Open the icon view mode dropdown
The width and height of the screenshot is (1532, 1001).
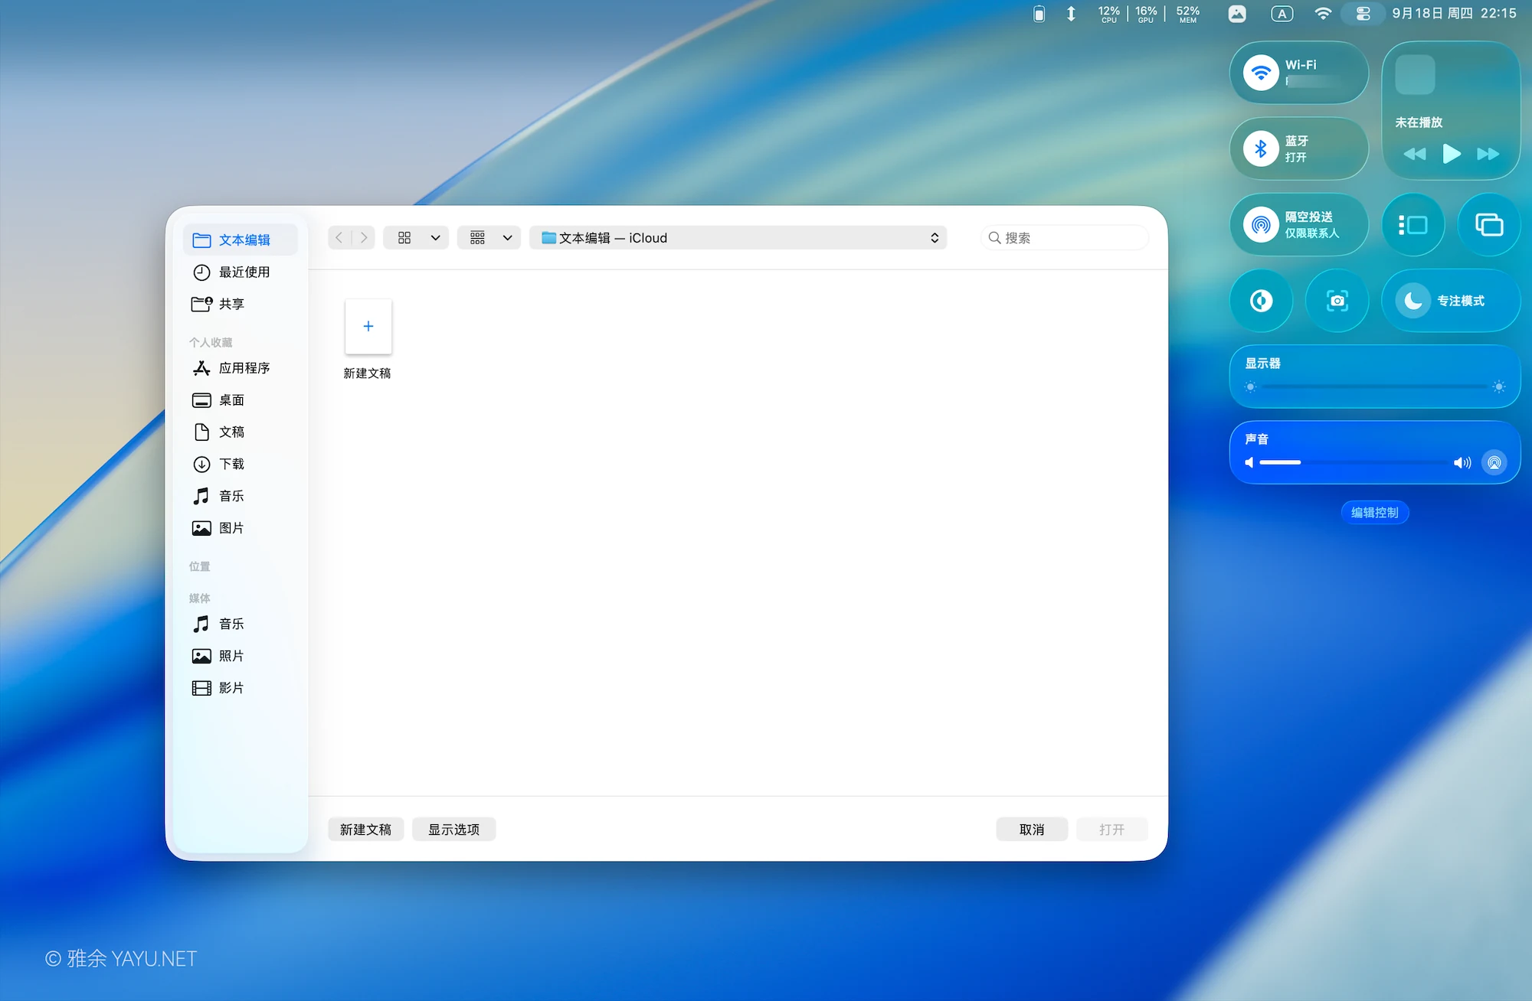tap(417, 238)
